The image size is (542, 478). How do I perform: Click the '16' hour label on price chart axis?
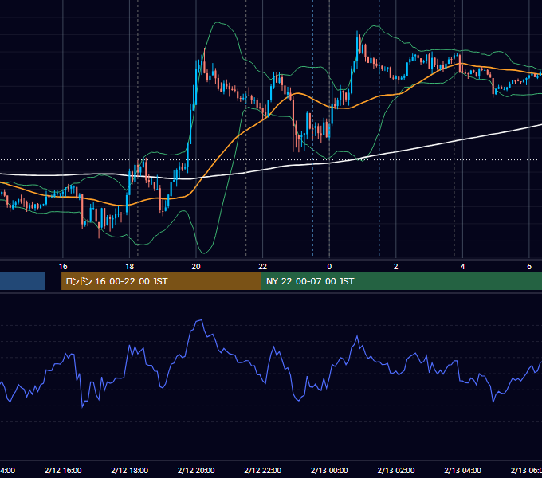[63, 267]
